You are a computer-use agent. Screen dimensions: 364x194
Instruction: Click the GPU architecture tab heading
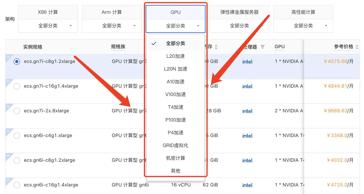[x=175, y=12]
